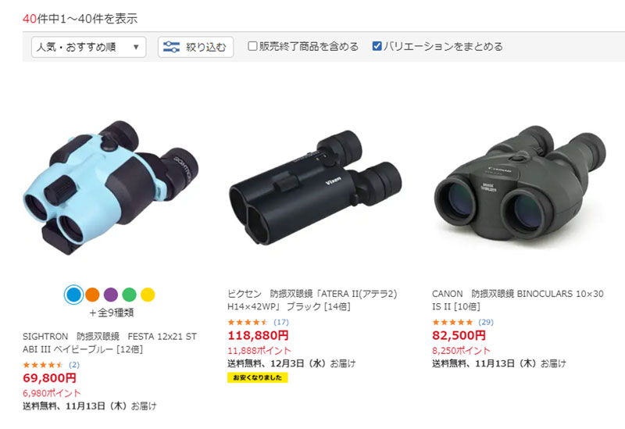This screenshot has height=429, width=625.
Task: View the 17 reviews for Vixen ATERA
Action: pyautogui.click(x=281, y=322)
